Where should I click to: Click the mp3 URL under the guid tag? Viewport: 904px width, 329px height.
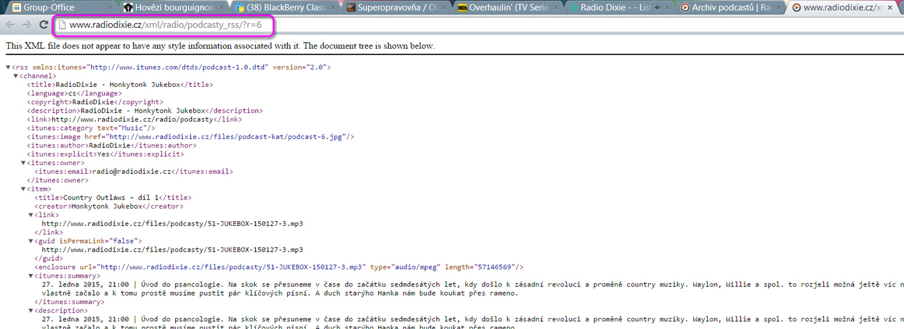click(x=172, y=250)
